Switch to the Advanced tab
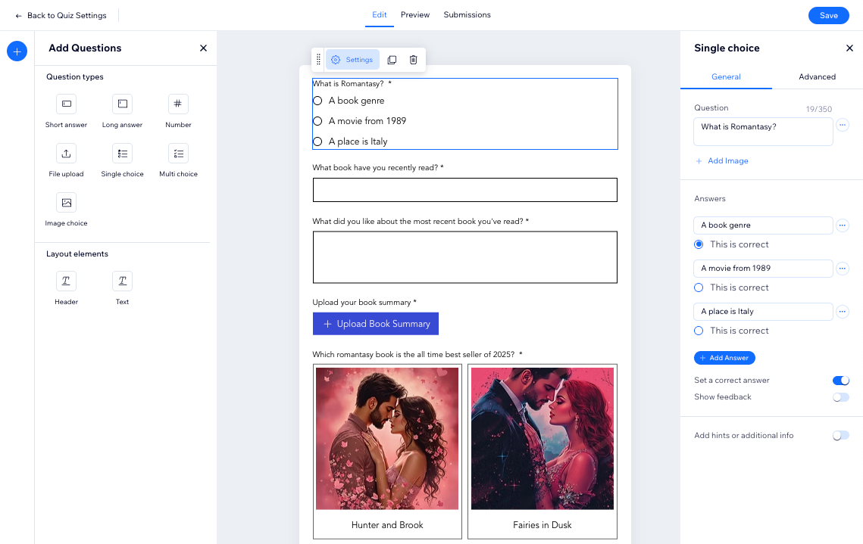The height and width of the screenshot is (544, 863). (x=817, y=77)
